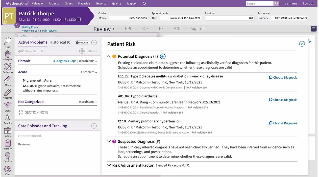Viewport: 319px width, 177px height.
Task: Expand the Risk Adjustment Factor section
Action: (x=109, y=165)
